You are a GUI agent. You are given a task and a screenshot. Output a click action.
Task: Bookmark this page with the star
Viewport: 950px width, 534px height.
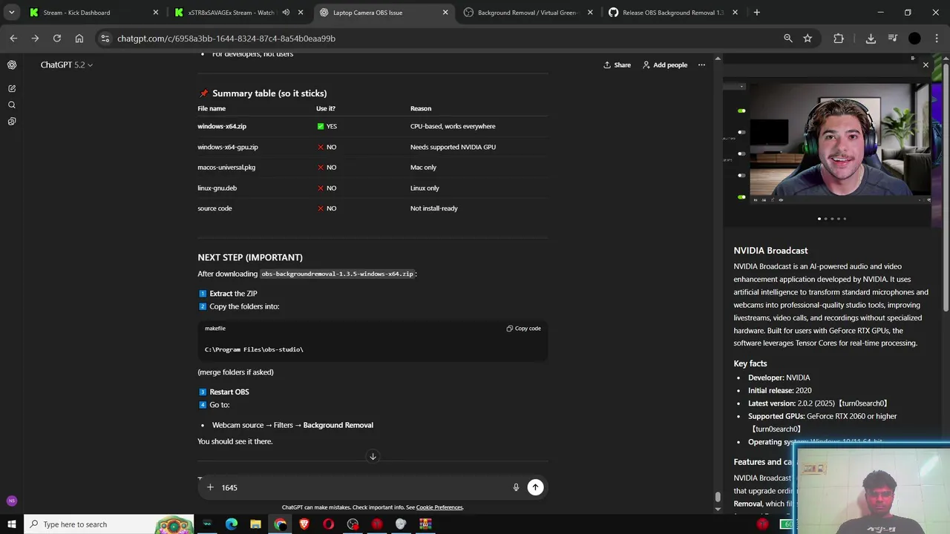807,38
